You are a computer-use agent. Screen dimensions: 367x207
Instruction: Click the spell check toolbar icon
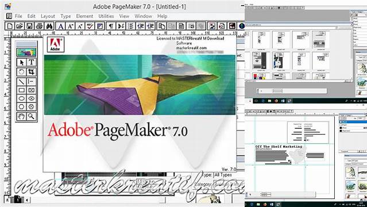(x=90, y=26)
